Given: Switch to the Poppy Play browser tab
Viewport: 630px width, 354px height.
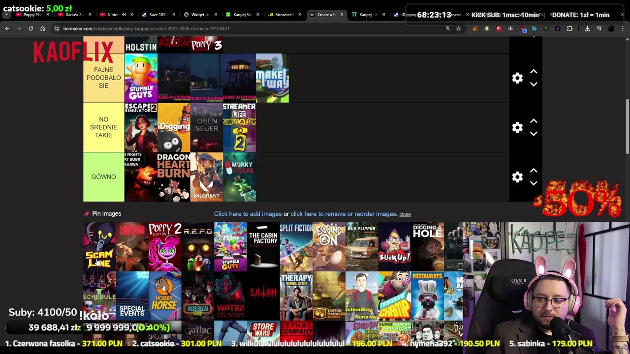Looking at the screenshot, I should (x=32, y=15).
